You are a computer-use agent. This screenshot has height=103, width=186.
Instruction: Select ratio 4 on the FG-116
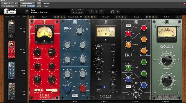pyautogui.click(x=113, y=48)
